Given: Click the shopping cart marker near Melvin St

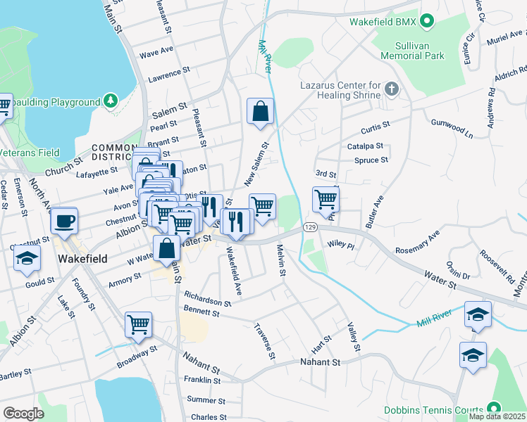Looking at the screenshot, I should tap(263, 206).
